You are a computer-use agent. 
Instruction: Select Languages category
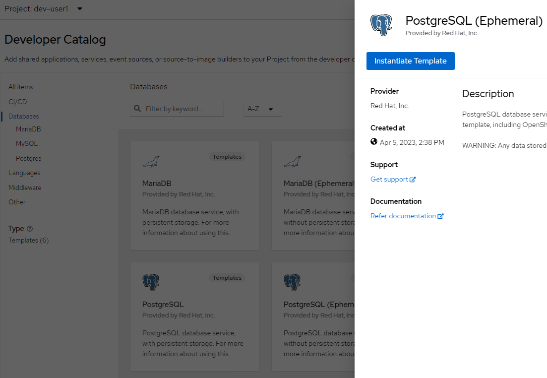24,173
